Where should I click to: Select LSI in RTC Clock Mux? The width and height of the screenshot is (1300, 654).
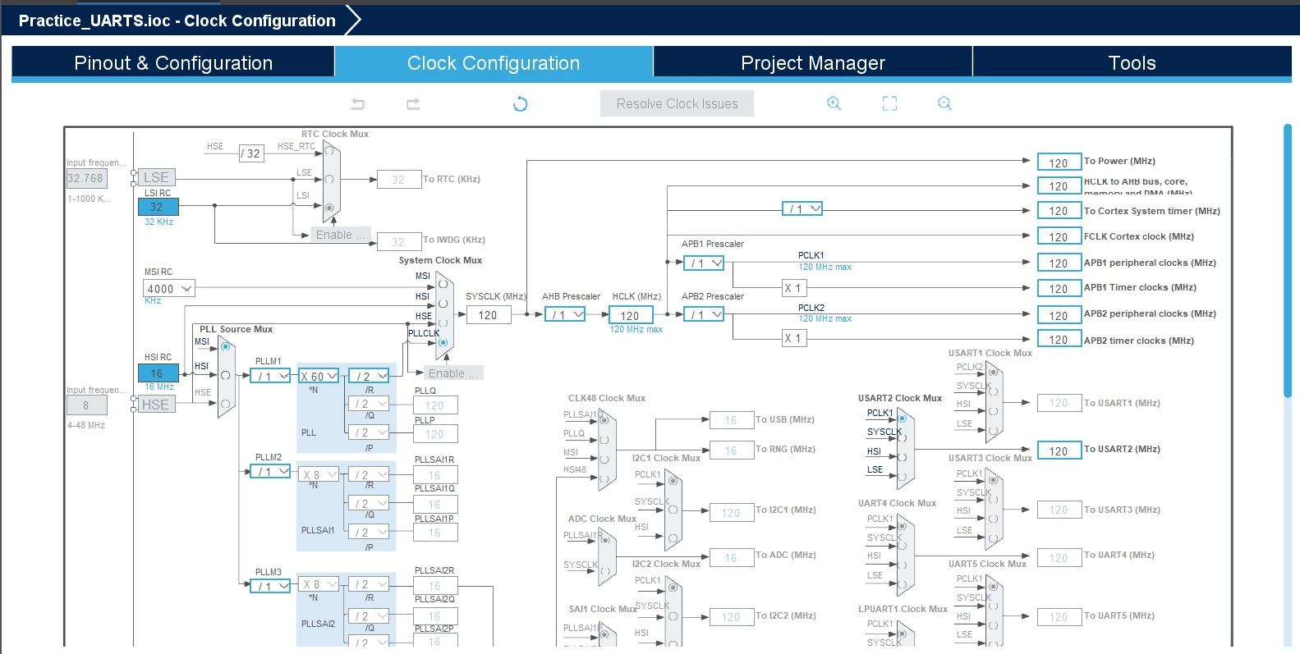pyautogui.click(x=329, y=208)
